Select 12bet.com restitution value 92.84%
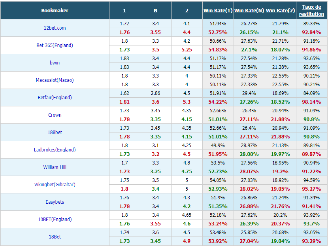 pos(311,32)
